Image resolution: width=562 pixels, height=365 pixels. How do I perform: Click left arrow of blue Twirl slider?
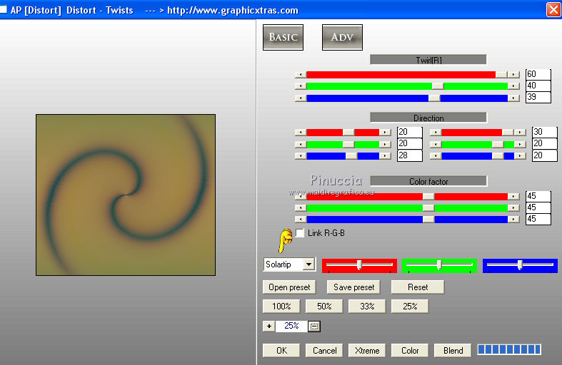pyautogui.click(x=301, y=98)
